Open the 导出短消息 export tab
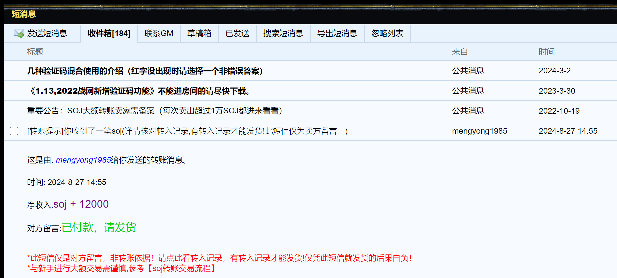This screenshot has width=617, height=278. (x=337, y=33)
